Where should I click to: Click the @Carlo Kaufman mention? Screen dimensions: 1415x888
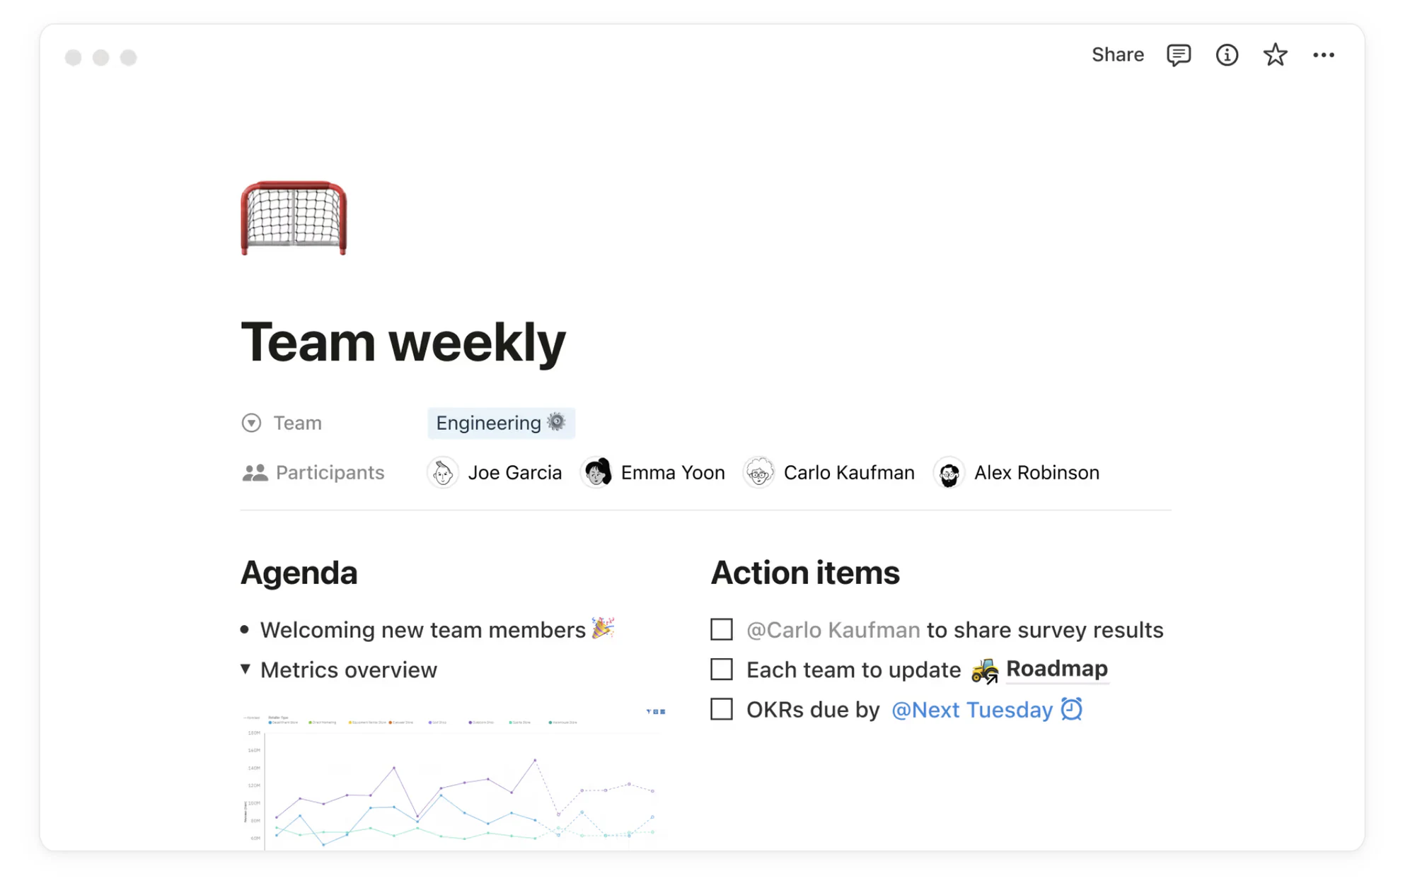click(x=833, y=630)
